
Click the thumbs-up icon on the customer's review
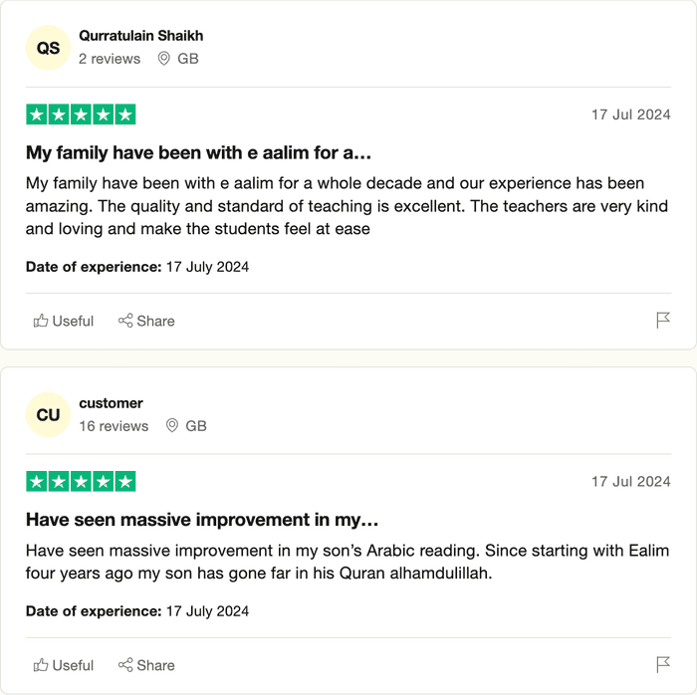point(41,665)
